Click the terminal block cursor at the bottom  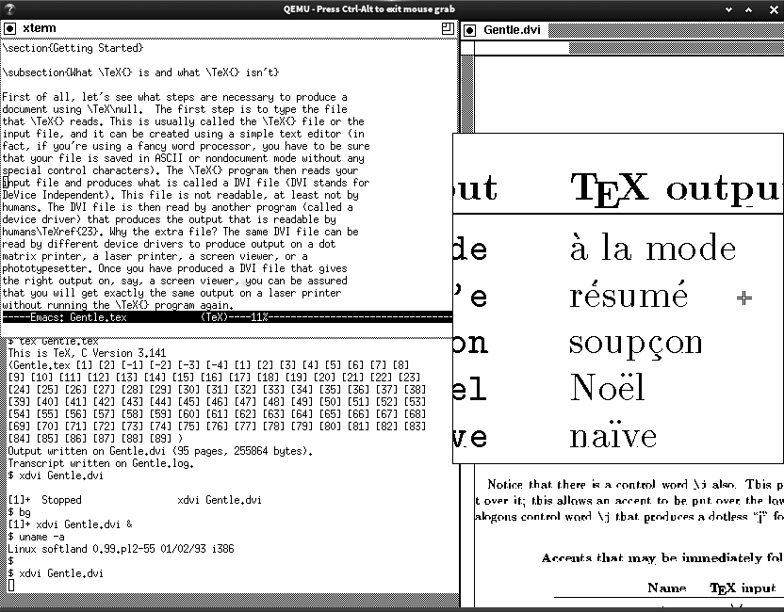pos(11,586)
